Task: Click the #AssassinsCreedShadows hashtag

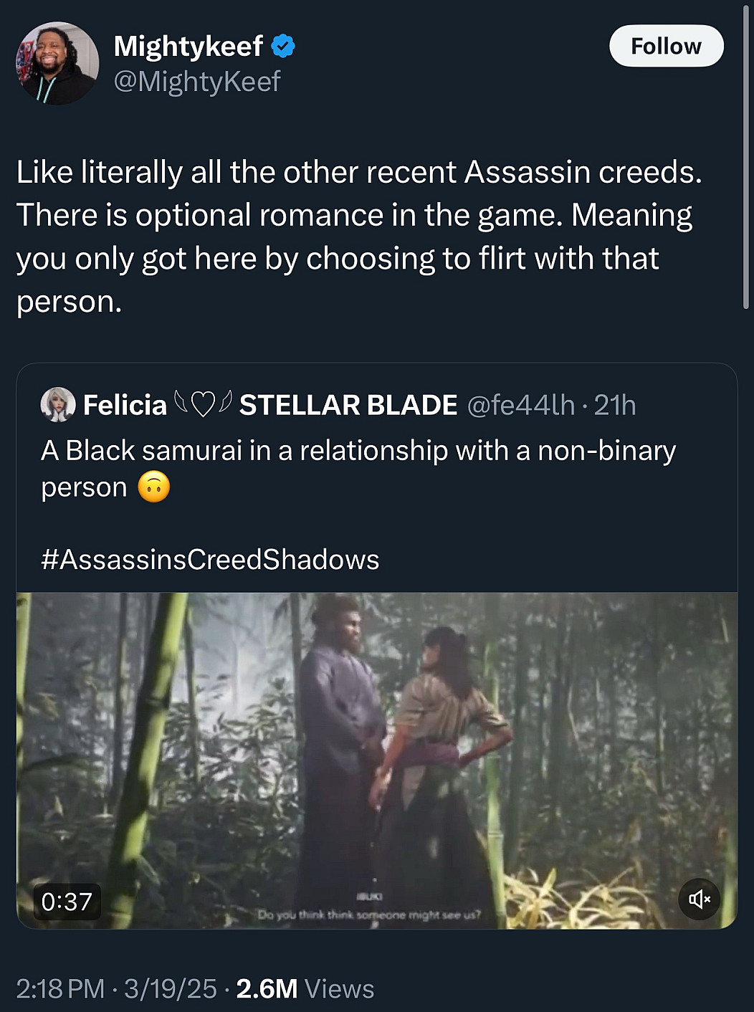Action: tap(210, 559)
